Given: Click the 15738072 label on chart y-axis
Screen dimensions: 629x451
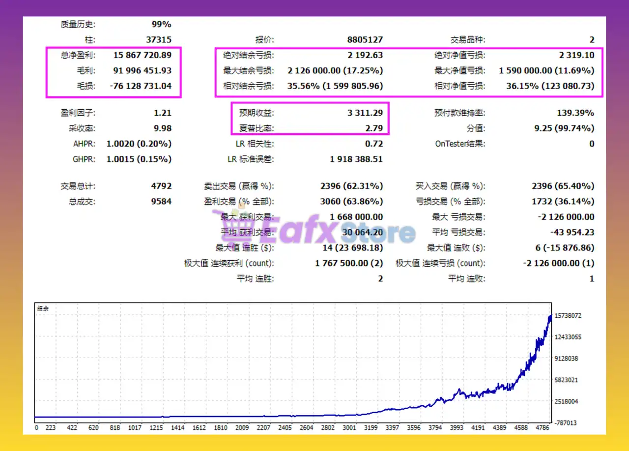Looking at the screenshot, I should [568, 316].
